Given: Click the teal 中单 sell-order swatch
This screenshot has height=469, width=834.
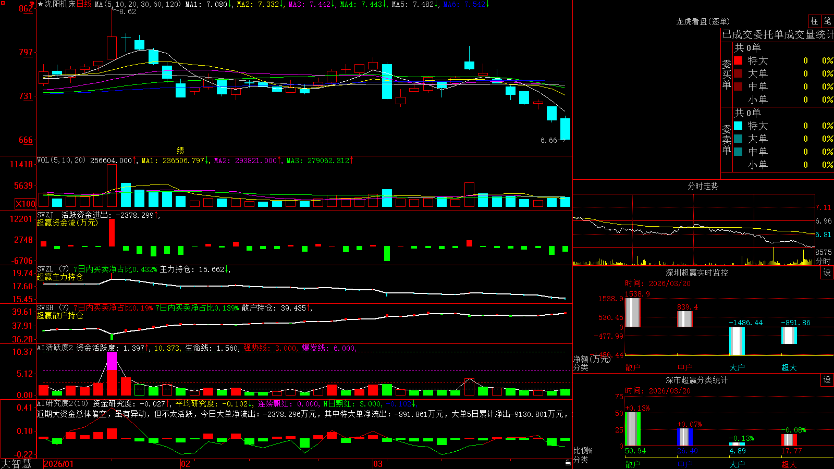Looking at the screenshot, I should coord(738,152).
